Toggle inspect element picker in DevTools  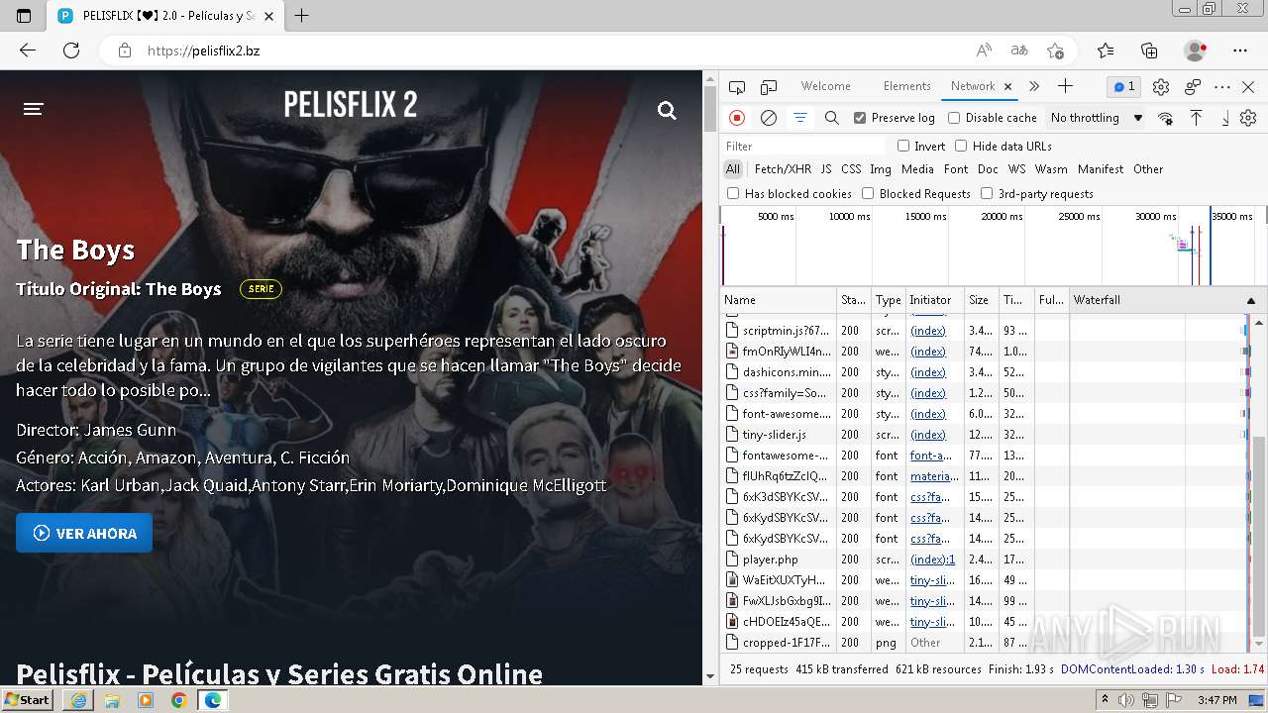(x=737, y=87)
